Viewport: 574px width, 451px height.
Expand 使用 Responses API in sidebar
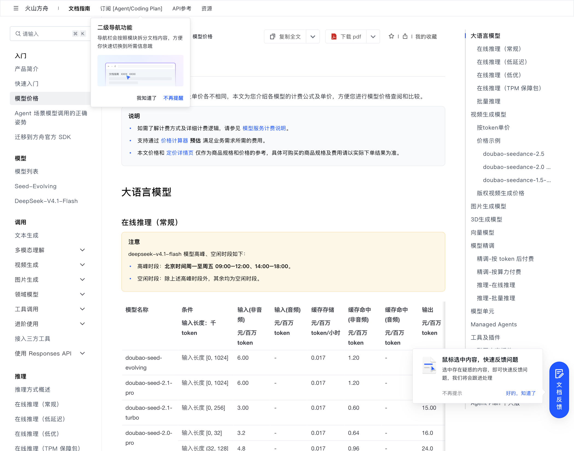point(82,353)
